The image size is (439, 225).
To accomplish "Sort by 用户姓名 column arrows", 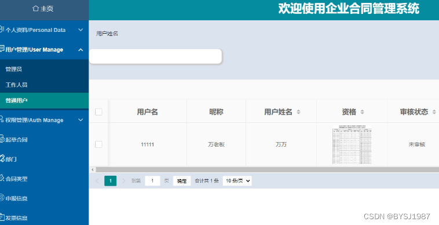I will (298, 112).
